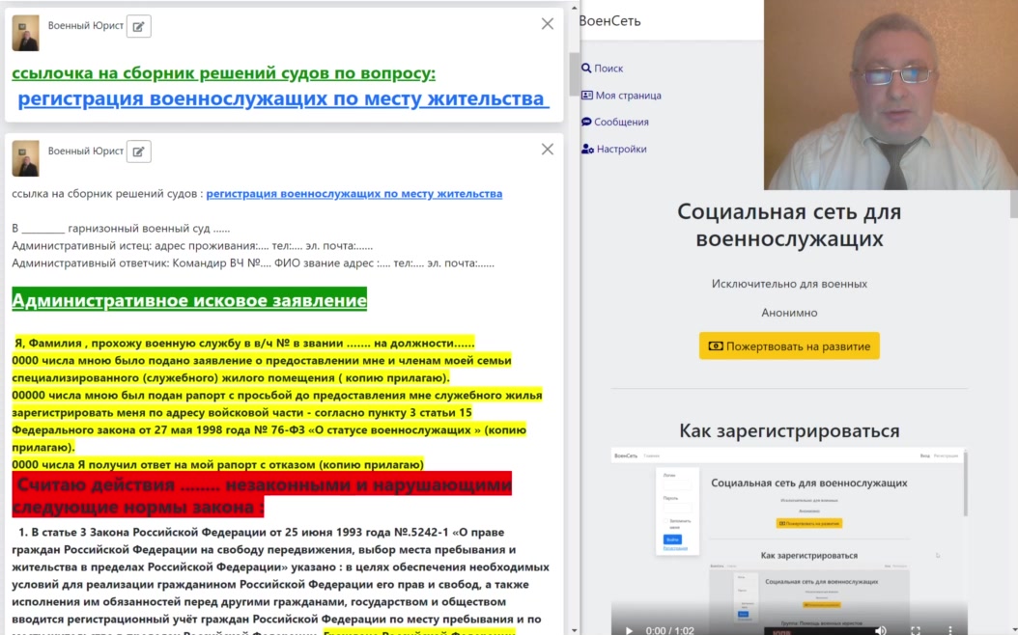Close the first post with the green heading

click(x=548, y=24)
